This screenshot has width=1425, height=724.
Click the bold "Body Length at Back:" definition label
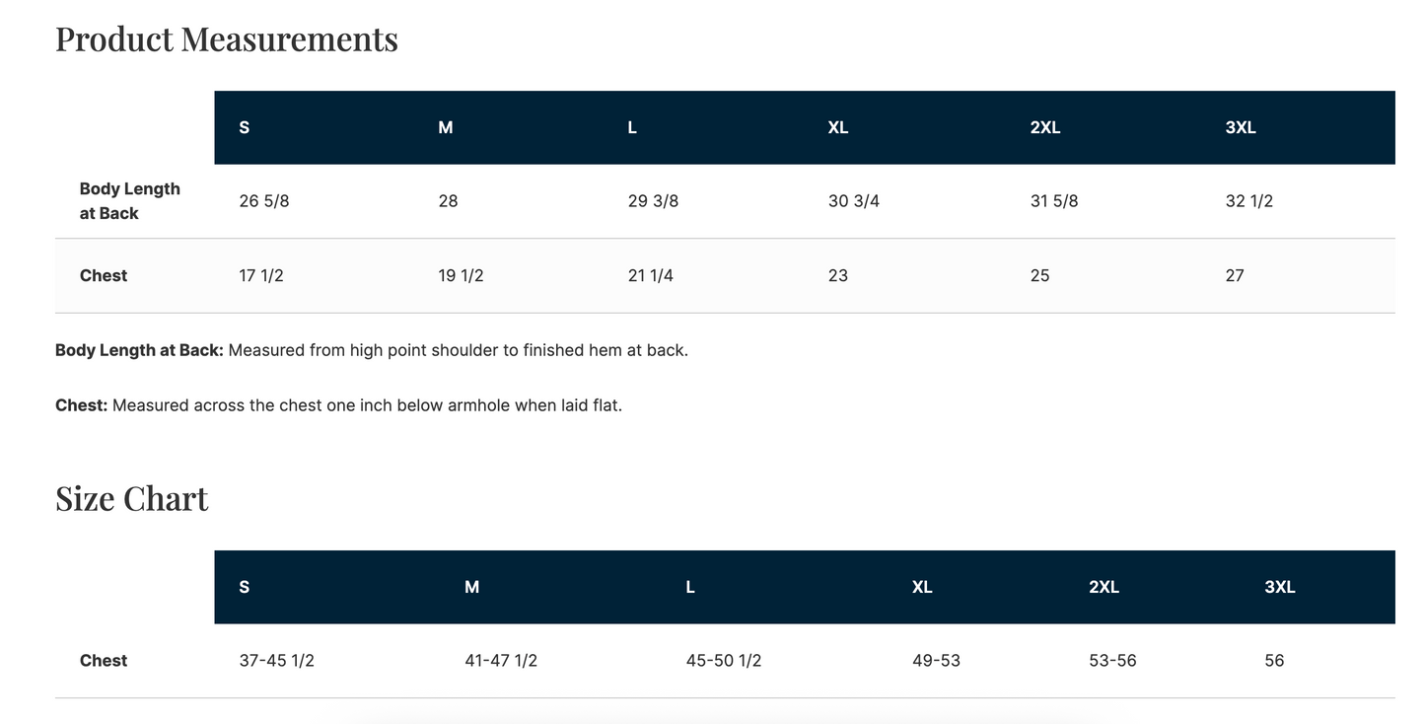coord(139,350)
